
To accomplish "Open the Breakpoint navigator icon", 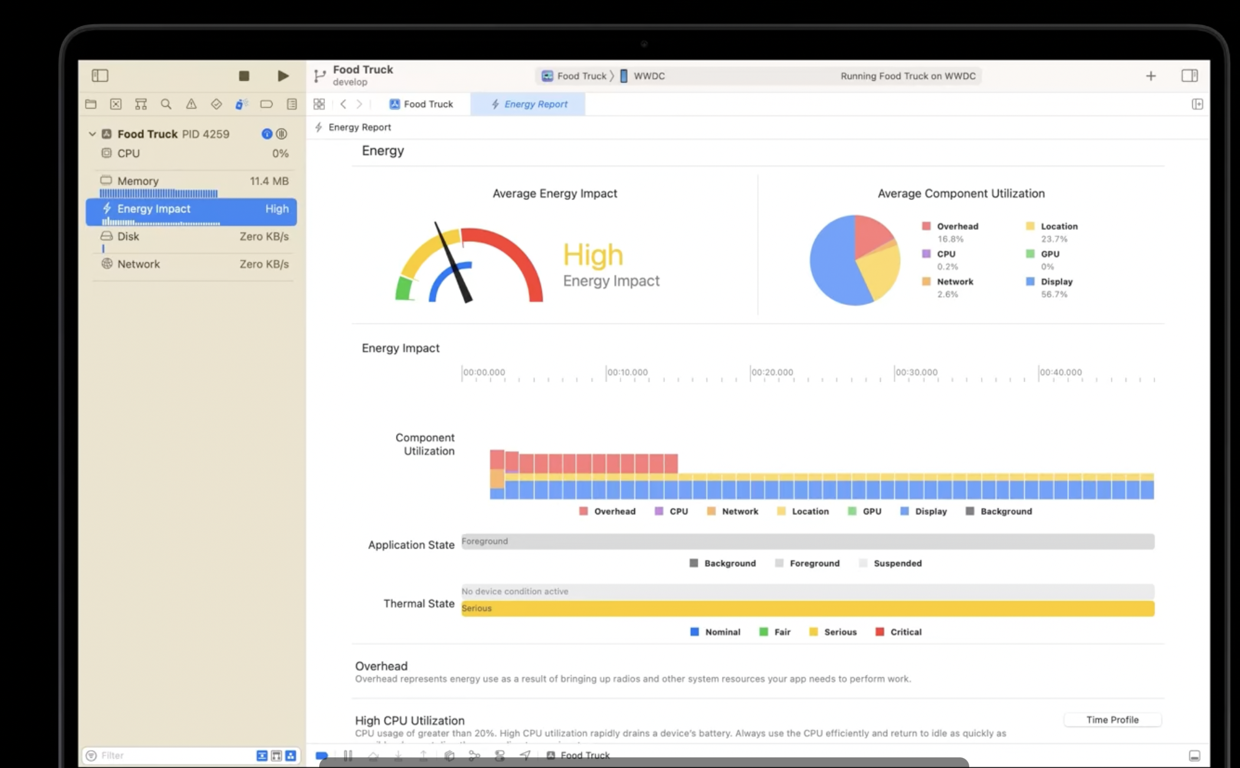I will [266, 104].
